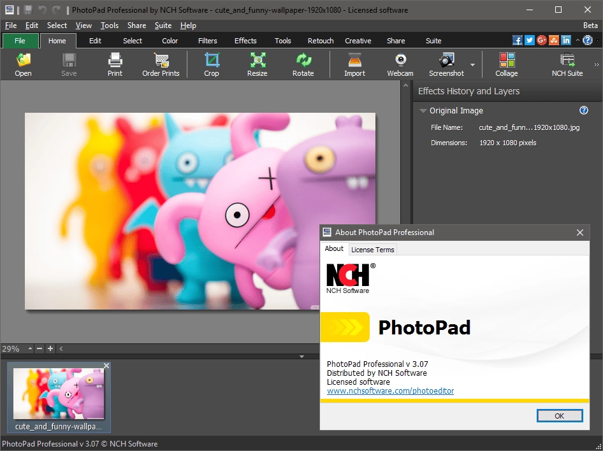Screen dimensions: 603x451
Task: Open the View menu
Action: tap(84, 25)
